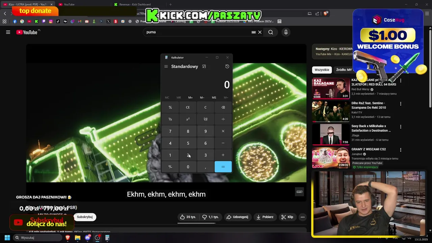
Task: Open the YouTube guide hamburger menu
Action: tap(8, 32)
